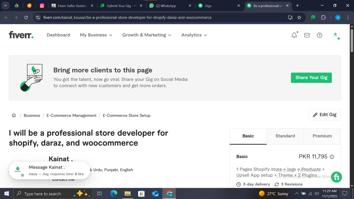This screenshot has width=354, height=199.
Task: Click the help question mark icon
Action: coord(319,35)
